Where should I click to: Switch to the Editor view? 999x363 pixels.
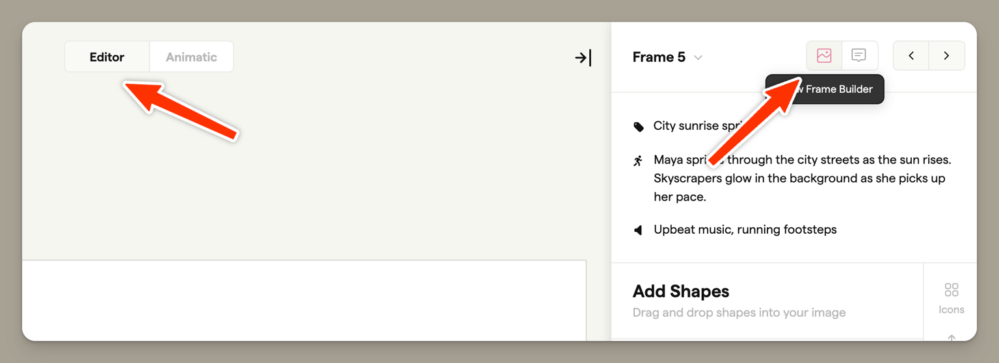[x=107, y=57]
